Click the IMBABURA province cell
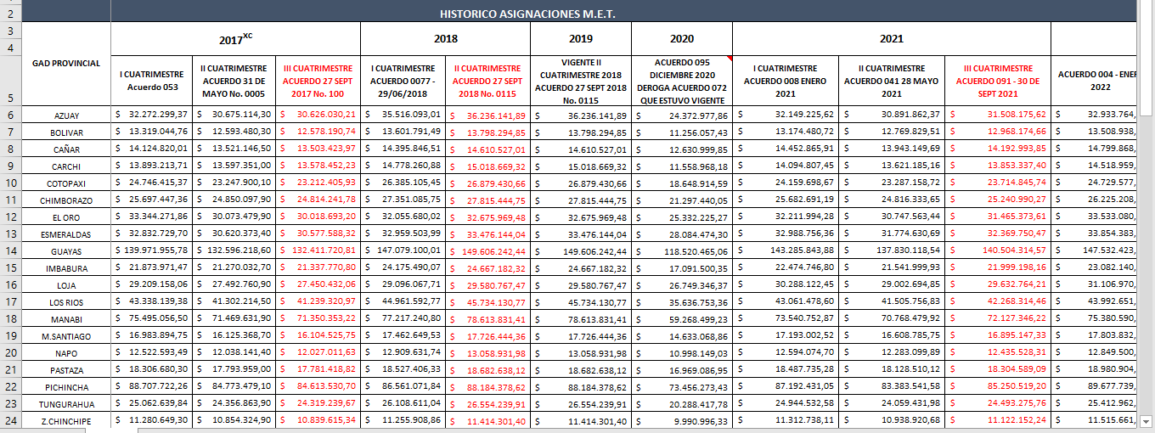This screenshot has height=433, width=1155. 66,267
